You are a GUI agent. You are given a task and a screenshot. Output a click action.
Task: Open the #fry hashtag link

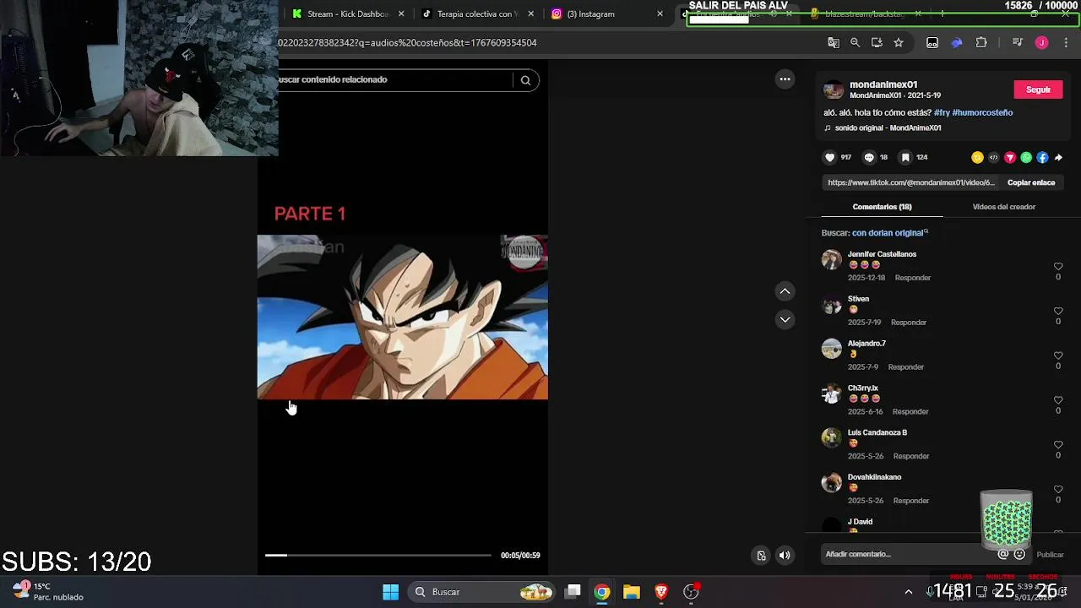(942, 112)
